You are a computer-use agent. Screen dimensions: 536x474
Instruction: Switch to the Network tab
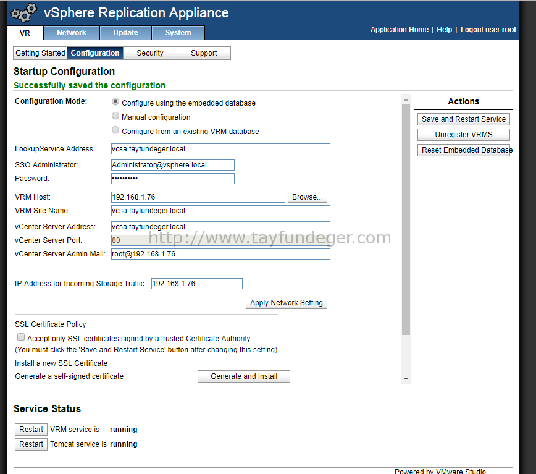click(72, 33)
